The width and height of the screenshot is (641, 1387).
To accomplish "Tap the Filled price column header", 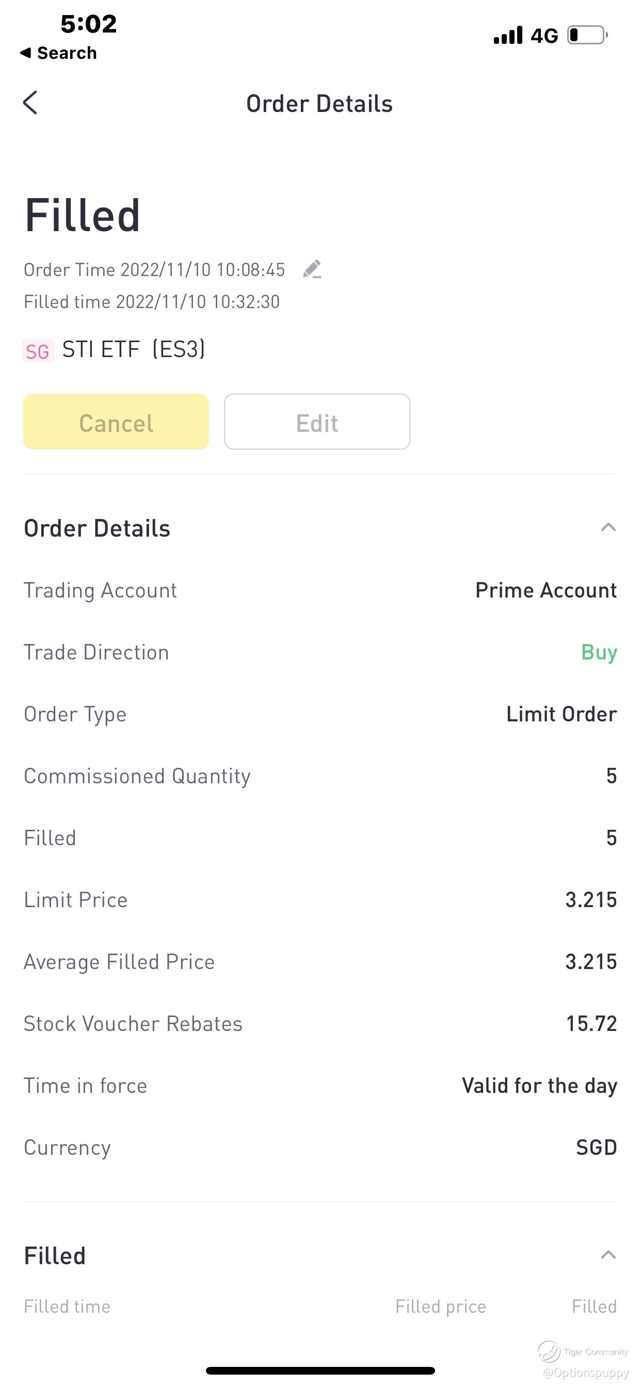I will point(441,1306).
